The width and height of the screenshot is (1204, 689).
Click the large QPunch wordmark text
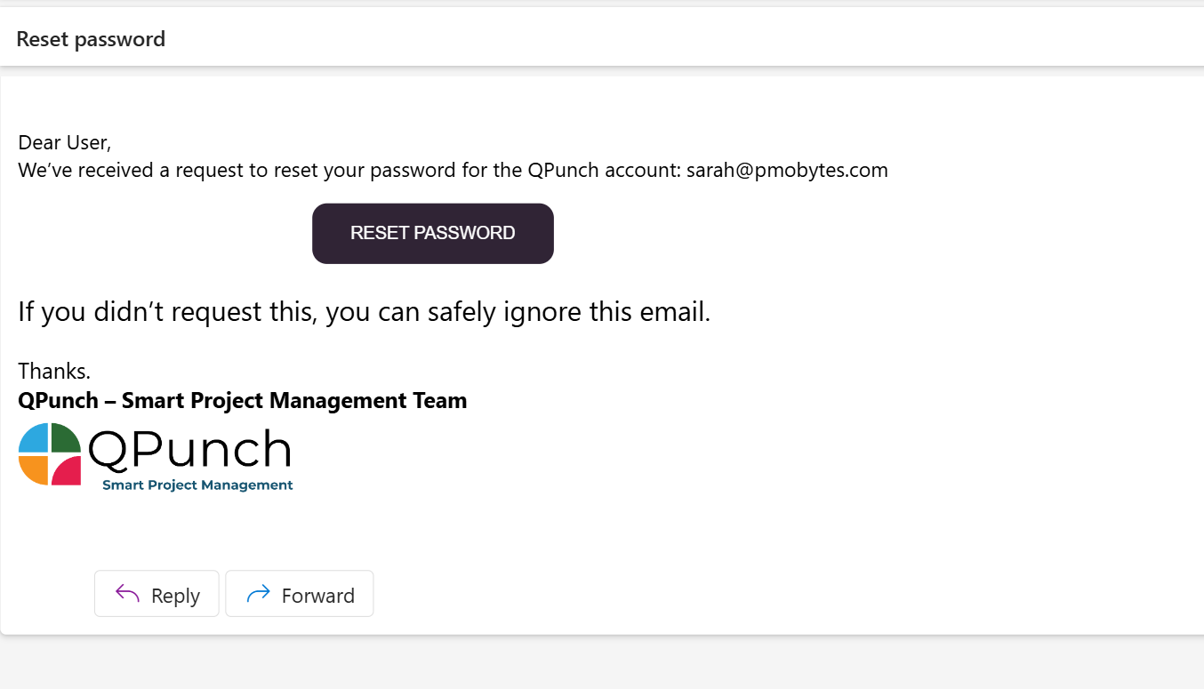189,451
